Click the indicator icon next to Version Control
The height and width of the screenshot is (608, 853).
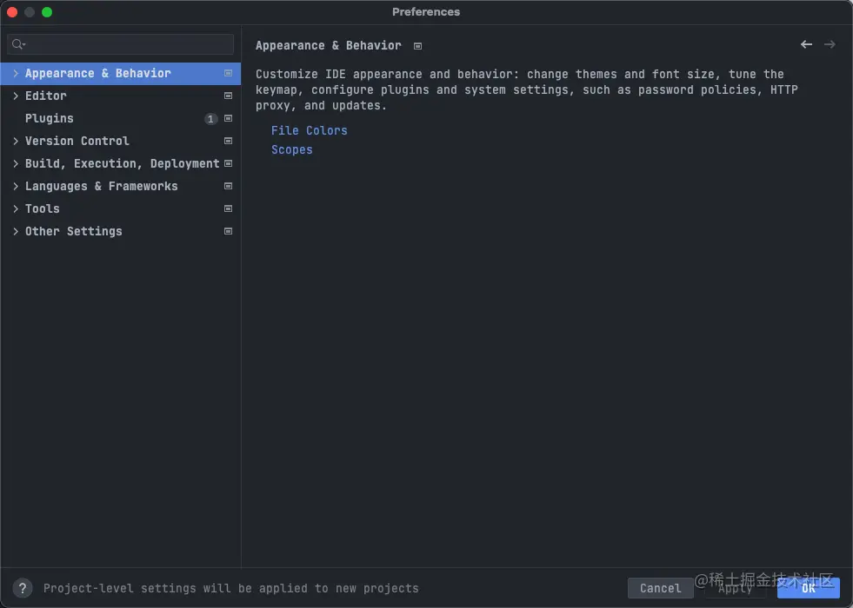(228, 141)
